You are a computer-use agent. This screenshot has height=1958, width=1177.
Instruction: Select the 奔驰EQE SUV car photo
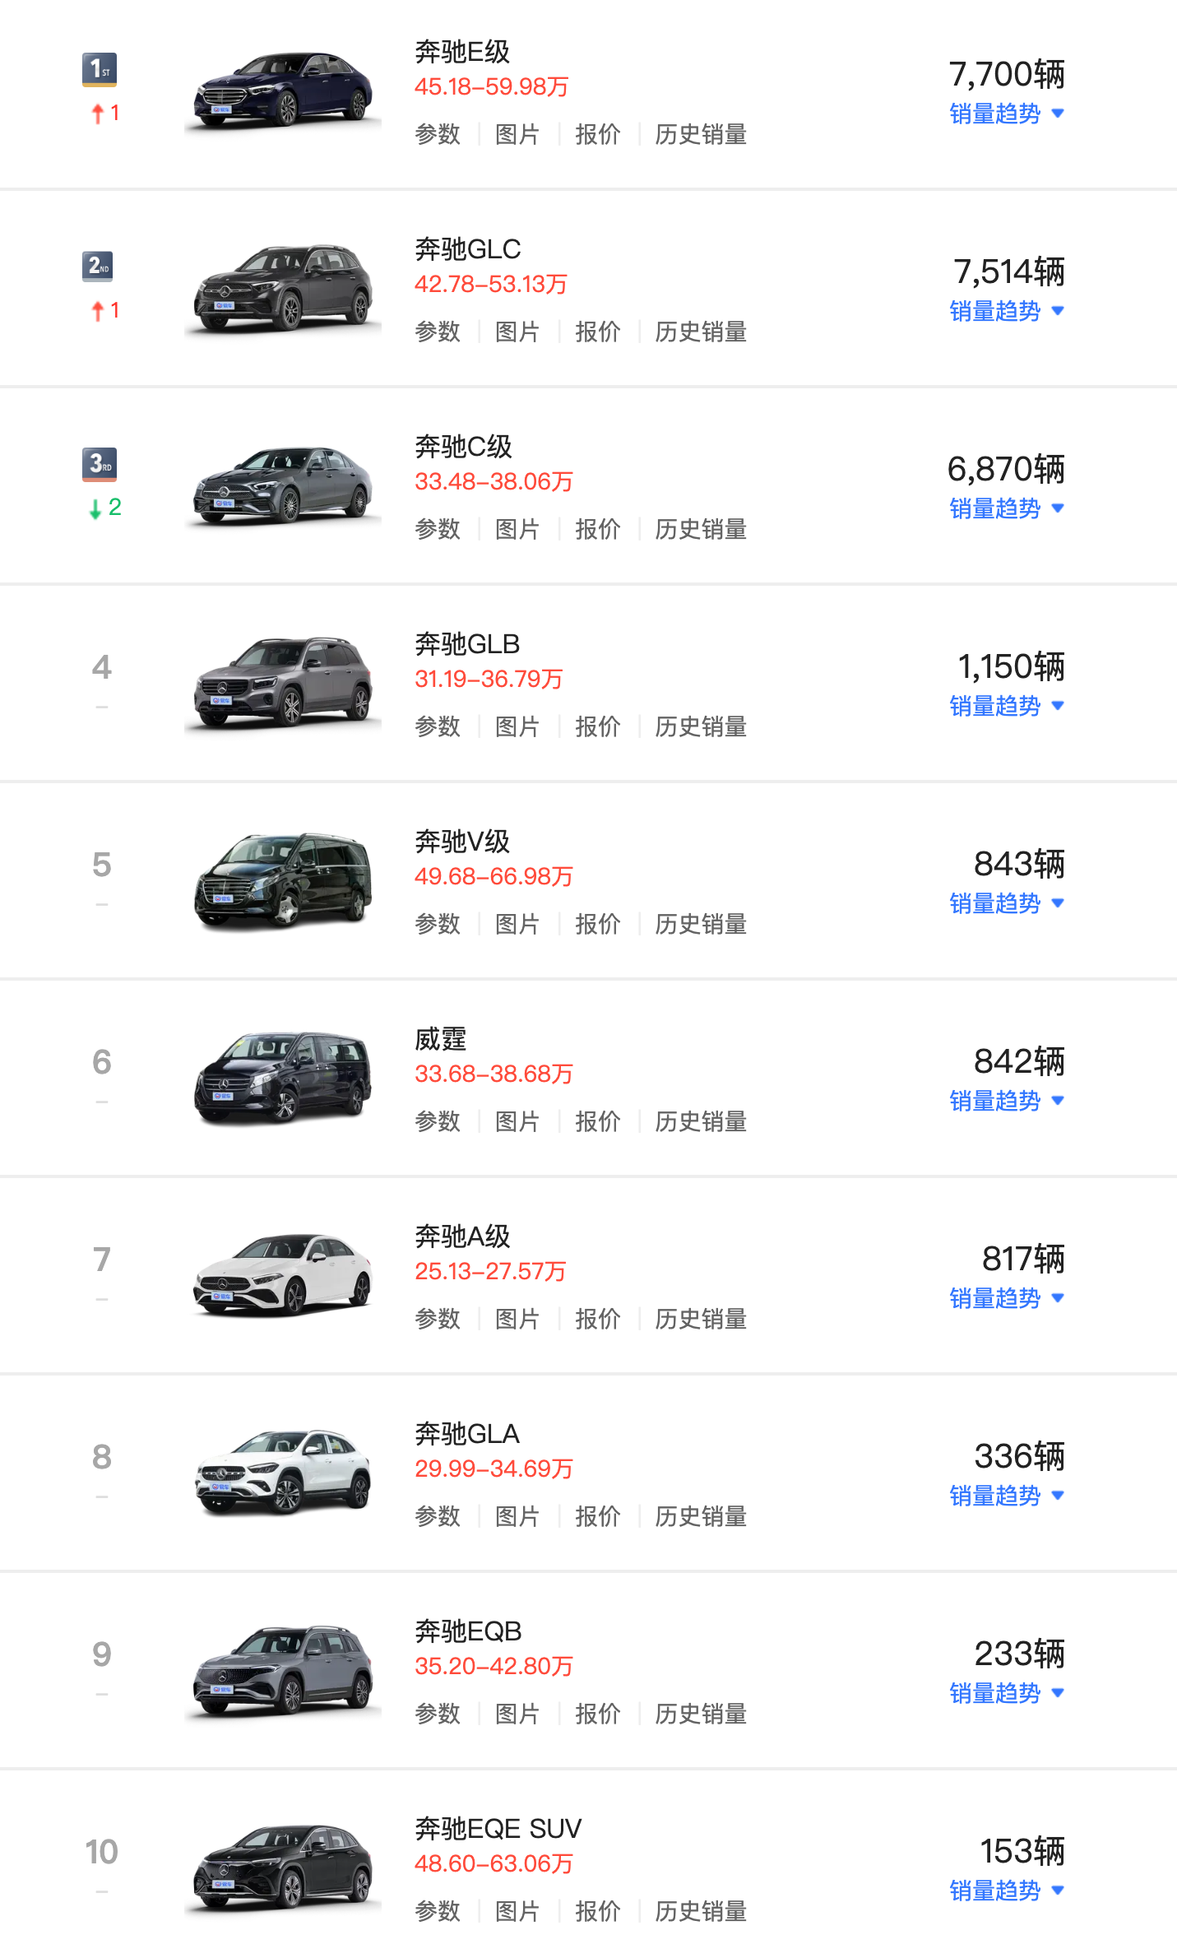282,1868
